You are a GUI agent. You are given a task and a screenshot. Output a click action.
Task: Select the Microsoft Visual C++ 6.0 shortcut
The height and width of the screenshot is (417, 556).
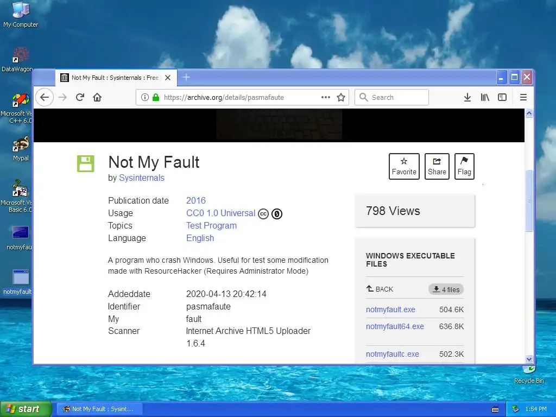click(18, 108)
